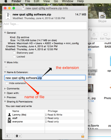
Task: Open the gear action menu
Action: [18, 136]
